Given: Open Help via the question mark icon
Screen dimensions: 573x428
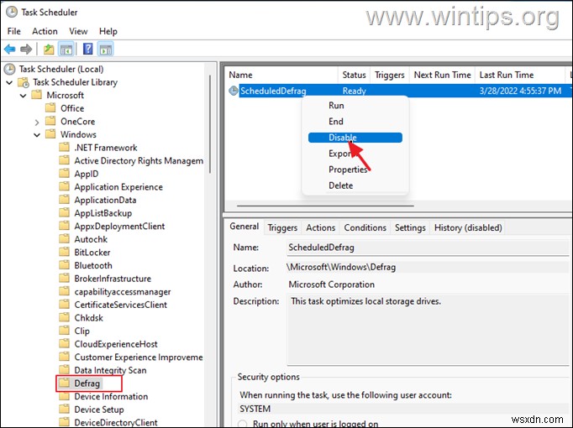Looking at the screenshot, I should (x=87, y=49).
